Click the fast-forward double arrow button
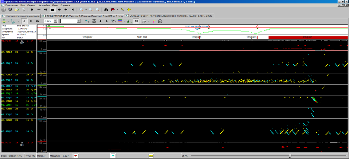Viewport: 349px width, 159px height. click(x=59, y=10)
